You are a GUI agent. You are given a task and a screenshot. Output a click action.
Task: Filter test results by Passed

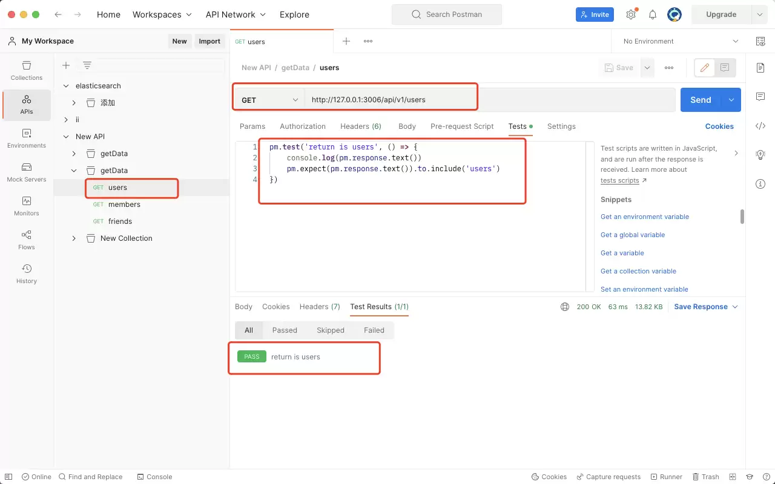point(285,330)
